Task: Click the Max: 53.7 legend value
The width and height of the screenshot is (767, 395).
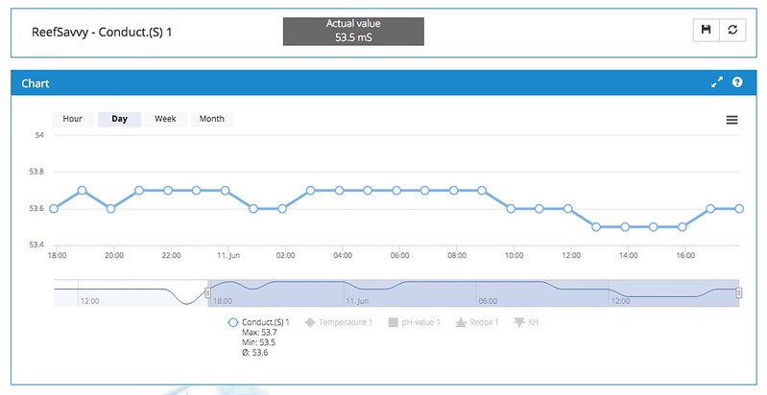Action: tap(259, 333)
